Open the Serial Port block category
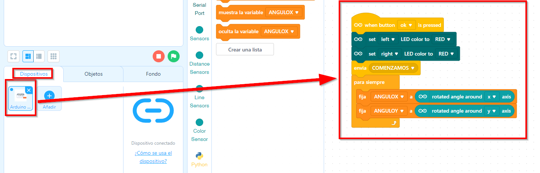540x173 pixels. click(199, 9)
